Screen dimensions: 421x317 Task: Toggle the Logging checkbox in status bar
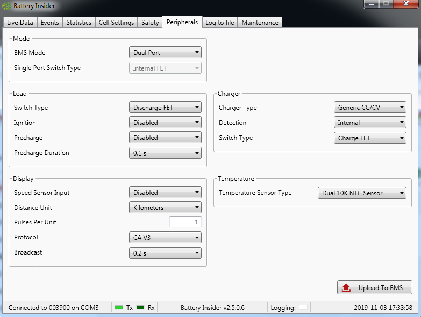(x=303, y=307)
